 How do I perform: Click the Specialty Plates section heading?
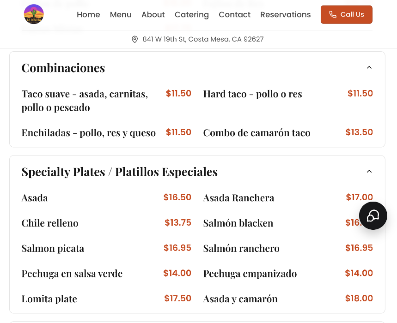(120, 172)
